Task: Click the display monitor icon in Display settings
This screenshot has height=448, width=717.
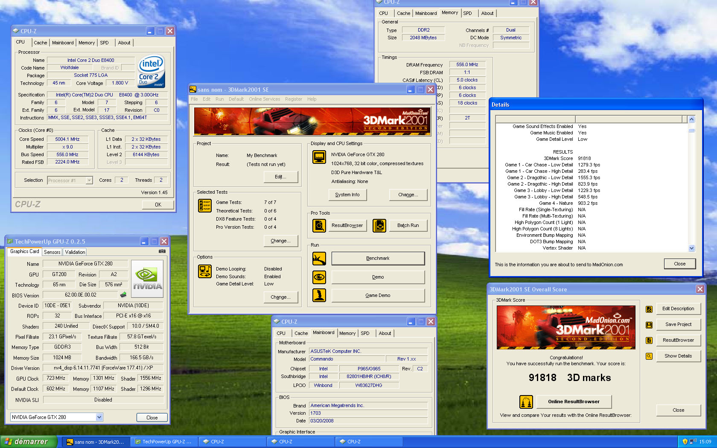Action: pos(319,157)
